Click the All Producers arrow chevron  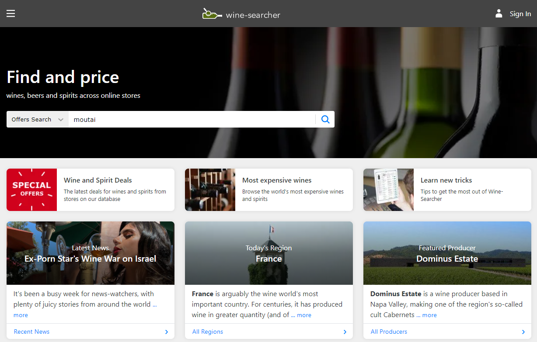pos(523,332)
